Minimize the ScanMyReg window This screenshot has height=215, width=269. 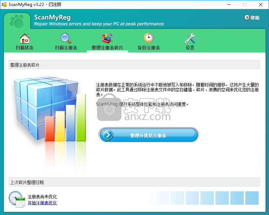point(229,5)
